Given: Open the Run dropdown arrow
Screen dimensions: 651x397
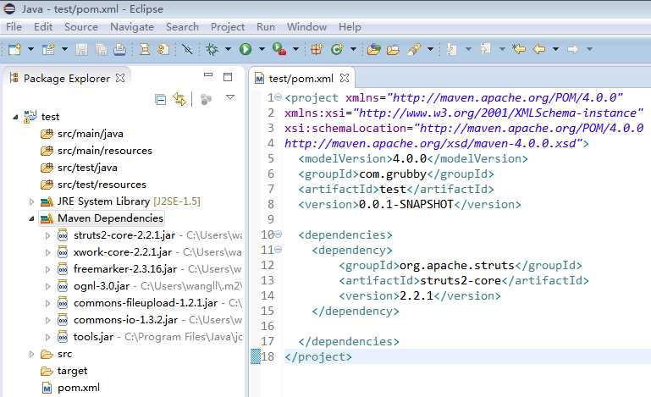Looking at the screenshot, I should point(262,49).
